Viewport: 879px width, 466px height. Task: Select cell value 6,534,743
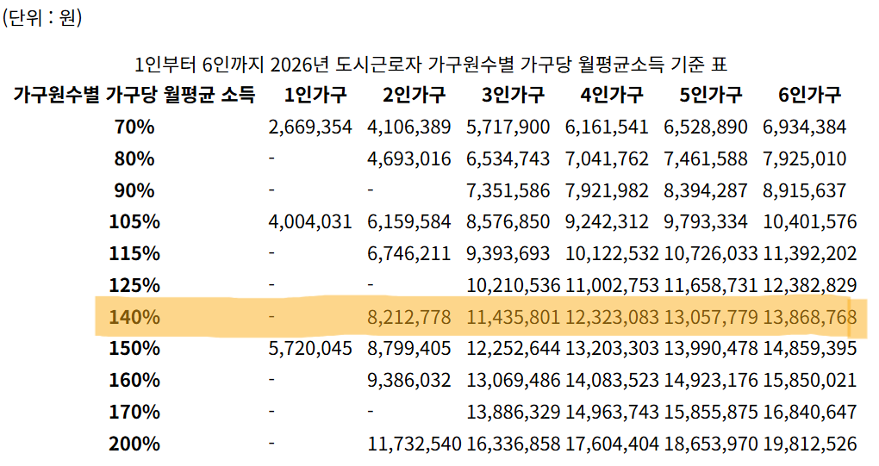pos(508,159)
